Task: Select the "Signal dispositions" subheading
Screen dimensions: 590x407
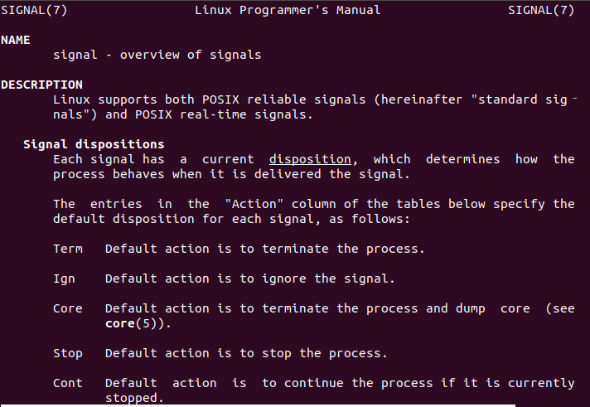Action: tap(94, 144)
